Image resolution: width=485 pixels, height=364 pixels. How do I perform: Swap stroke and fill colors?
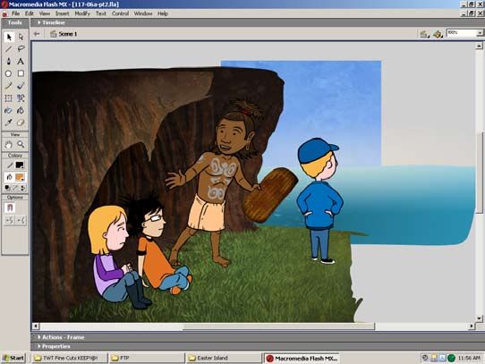click(23, 188)
